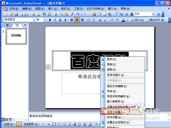Switch to the slides tab in pane
171x128 pixels.
click(x=17, y=25)
